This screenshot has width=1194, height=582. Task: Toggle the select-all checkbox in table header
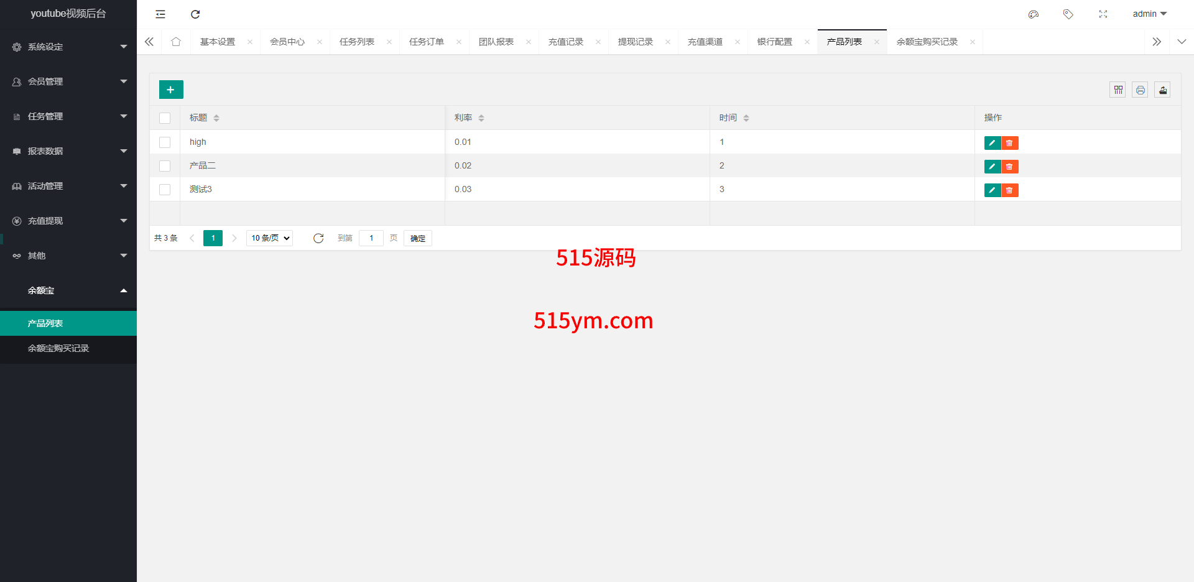pyautogui.click(x=165, y=118)
